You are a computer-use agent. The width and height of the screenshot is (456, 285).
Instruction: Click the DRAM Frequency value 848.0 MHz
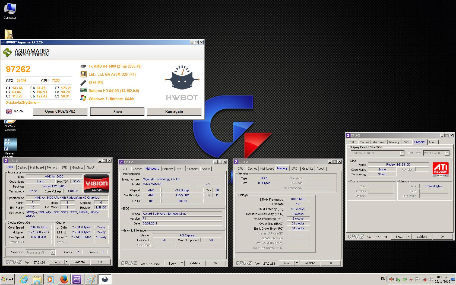(x=298, y=199)
